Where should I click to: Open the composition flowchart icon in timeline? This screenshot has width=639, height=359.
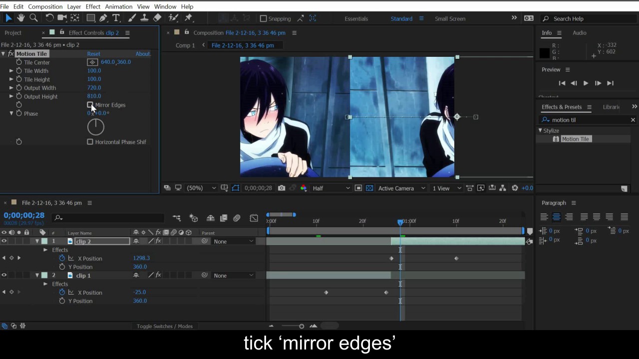click(177, 218)
